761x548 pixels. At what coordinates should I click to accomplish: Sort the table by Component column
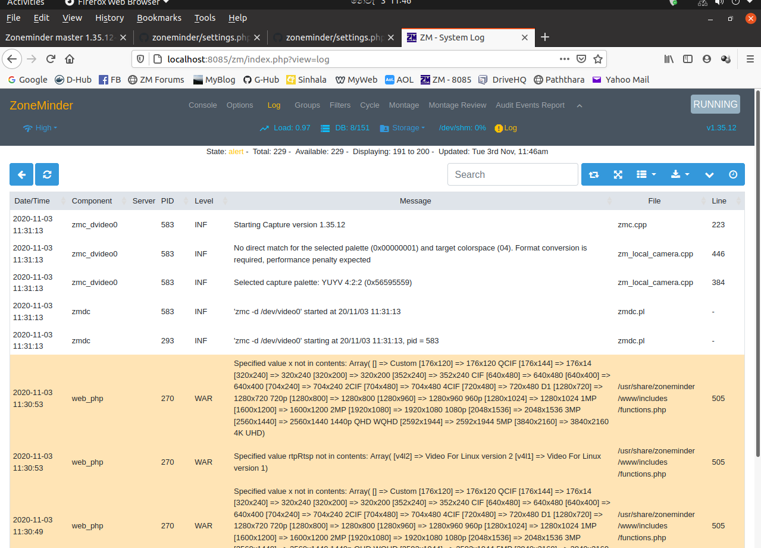click(x=98, y=201)
